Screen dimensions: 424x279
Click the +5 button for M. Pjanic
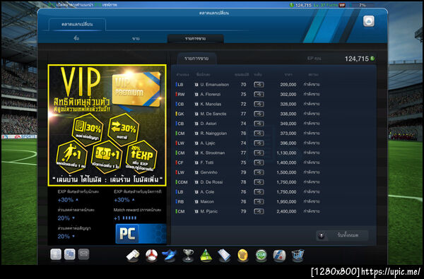point(259,211)
